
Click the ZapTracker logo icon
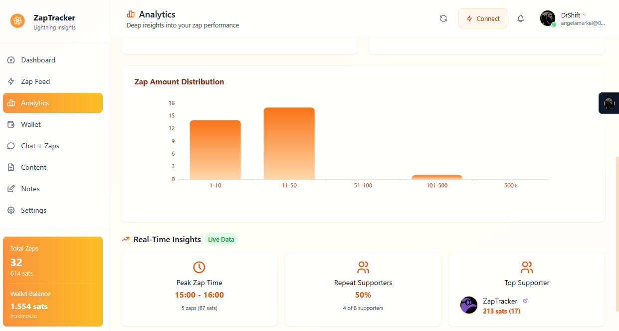(x=17, y=20)
